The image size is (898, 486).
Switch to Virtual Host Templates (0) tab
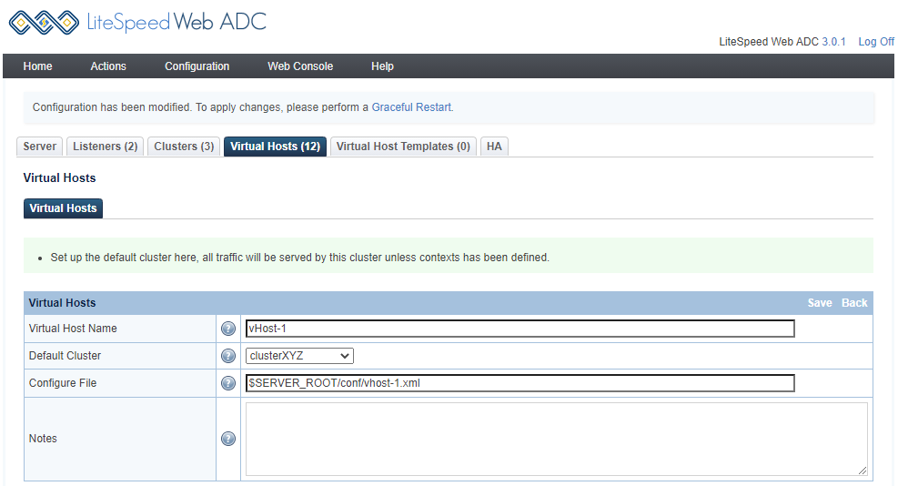(403, 147)
